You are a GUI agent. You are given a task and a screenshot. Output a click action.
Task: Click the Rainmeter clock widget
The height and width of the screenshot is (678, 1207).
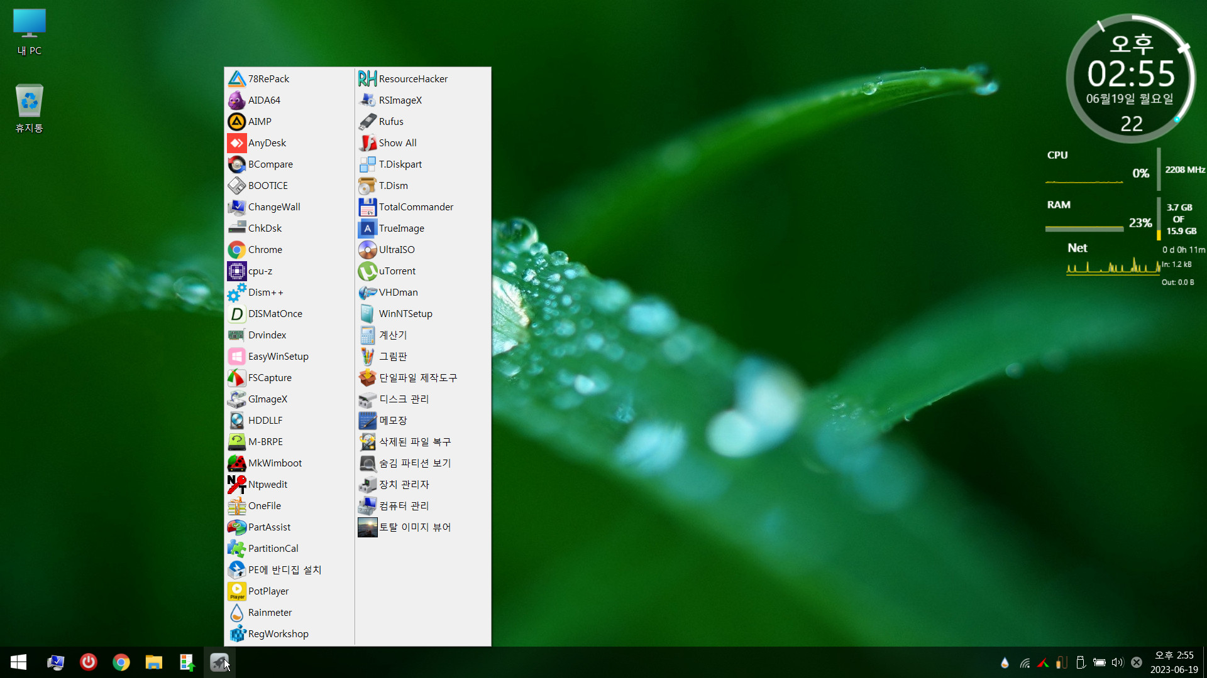1132,78
